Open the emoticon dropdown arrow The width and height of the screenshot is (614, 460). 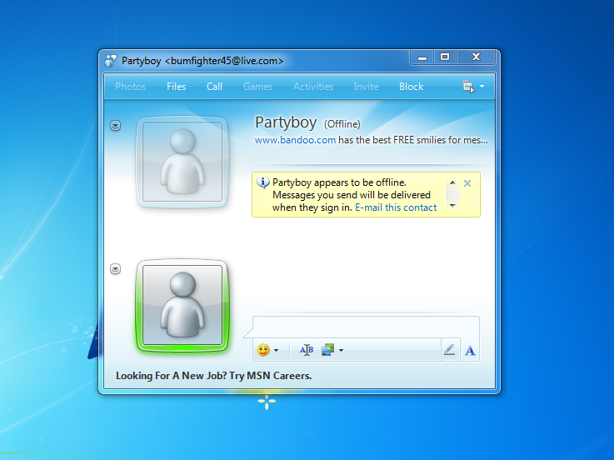[277, 350]
